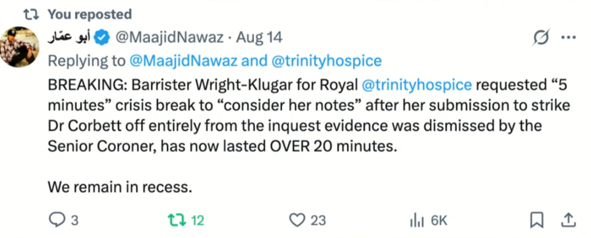Click the "We remain in recess." tweet text

(x=120, y=187)
